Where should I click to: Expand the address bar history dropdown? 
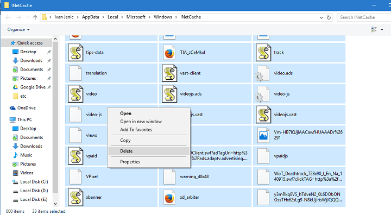[x=321, y=17]
